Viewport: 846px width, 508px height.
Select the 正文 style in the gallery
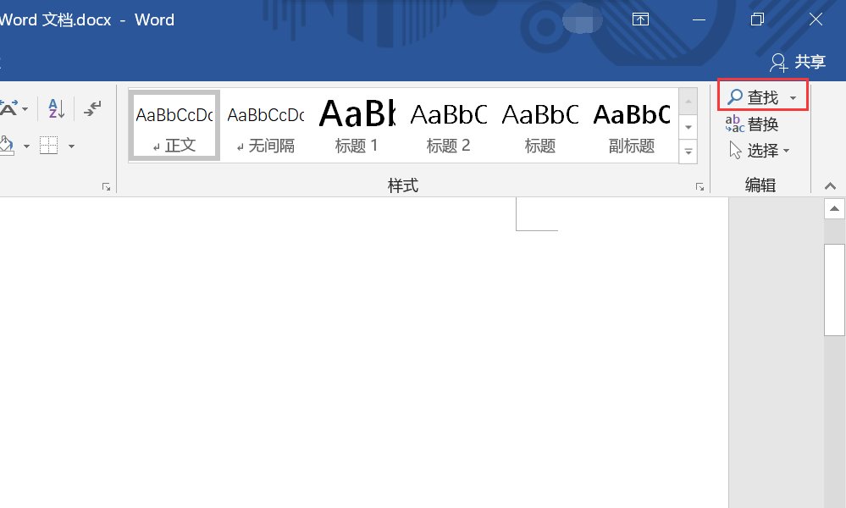coord(174,125)
